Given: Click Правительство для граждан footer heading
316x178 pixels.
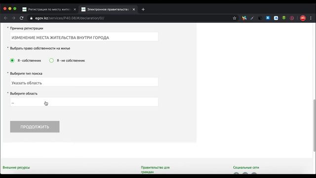Looking at the screenshot, I should coord(155,170).
